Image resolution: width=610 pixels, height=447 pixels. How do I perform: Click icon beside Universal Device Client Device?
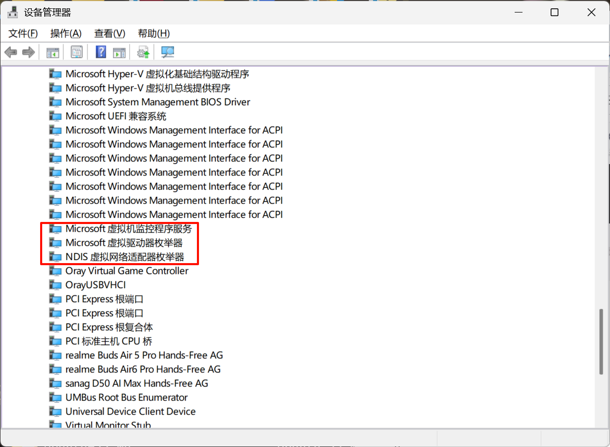(55, 411)
